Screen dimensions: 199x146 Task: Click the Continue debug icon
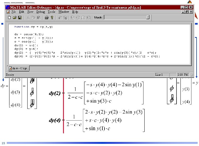83,18
